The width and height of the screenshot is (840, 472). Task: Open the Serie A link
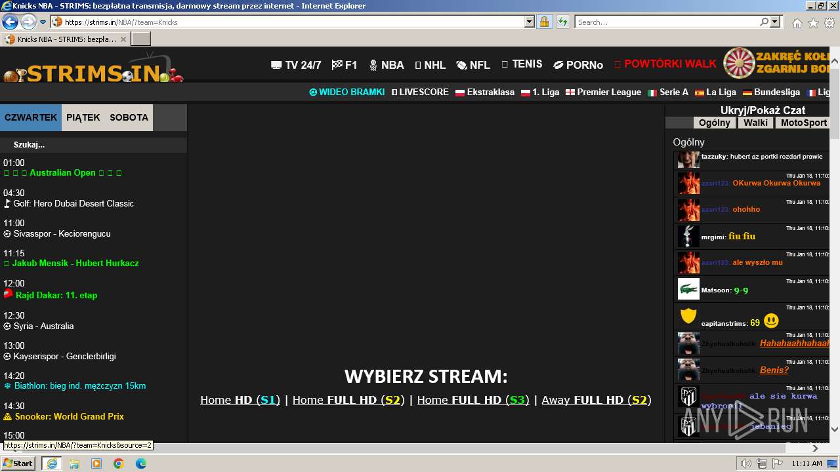pos(668,92)
